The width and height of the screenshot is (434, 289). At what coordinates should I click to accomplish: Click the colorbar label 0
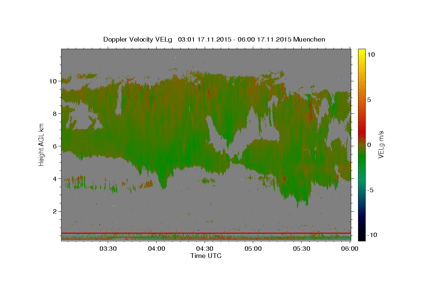[369, 145]
